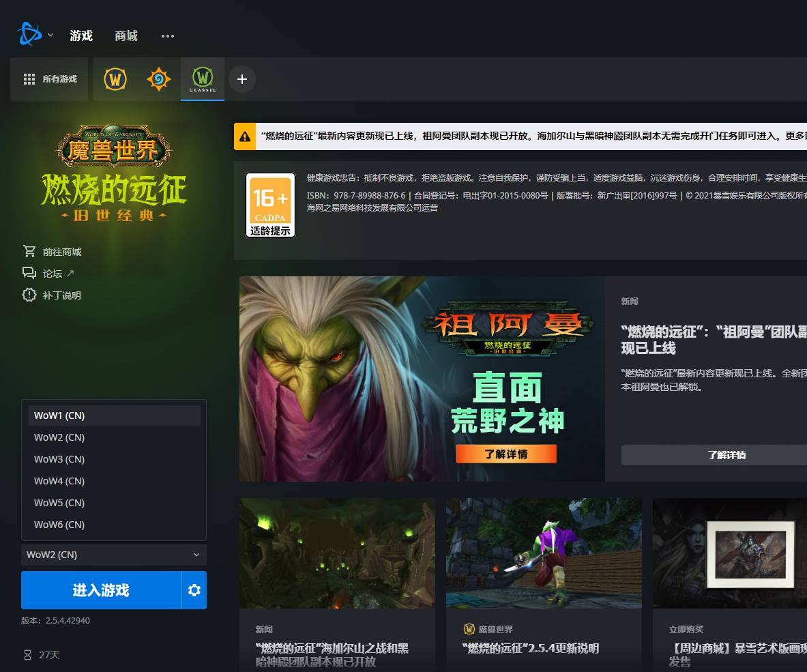The width and height of the screenshot is (807, 672).
Task: Read the 燃烧的远征 update announcement banner
Action: click(531, 136)
